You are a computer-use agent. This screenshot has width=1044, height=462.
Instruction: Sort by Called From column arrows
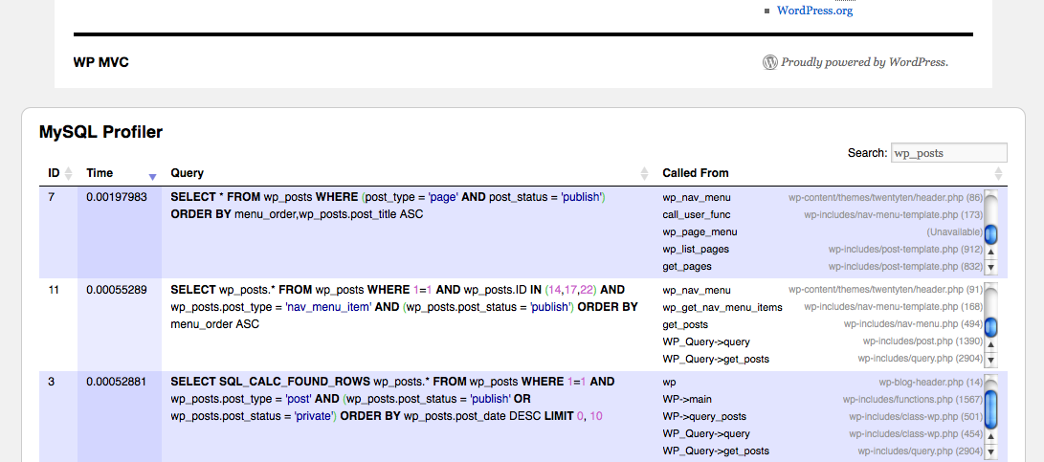pyautogui.click(x=998, y=173)
